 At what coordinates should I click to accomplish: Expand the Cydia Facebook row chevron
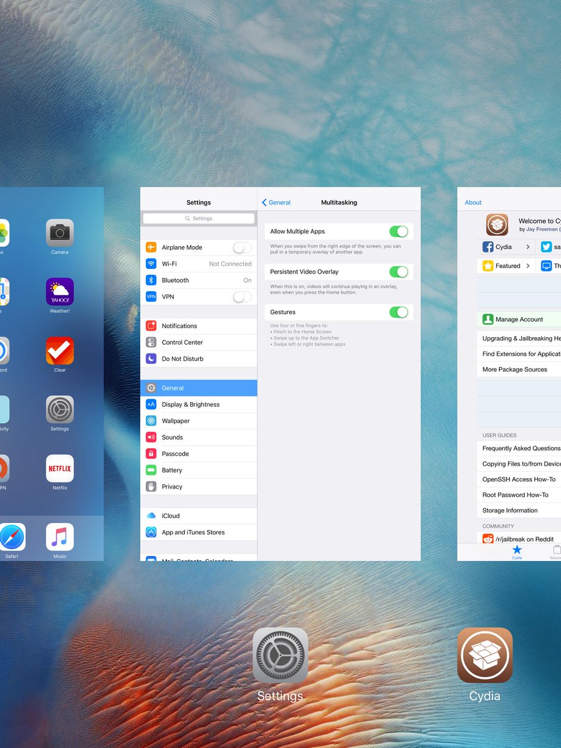coord(528,247)
